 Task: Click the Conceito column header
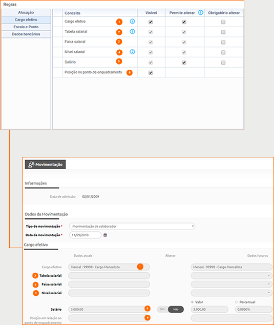72,13
